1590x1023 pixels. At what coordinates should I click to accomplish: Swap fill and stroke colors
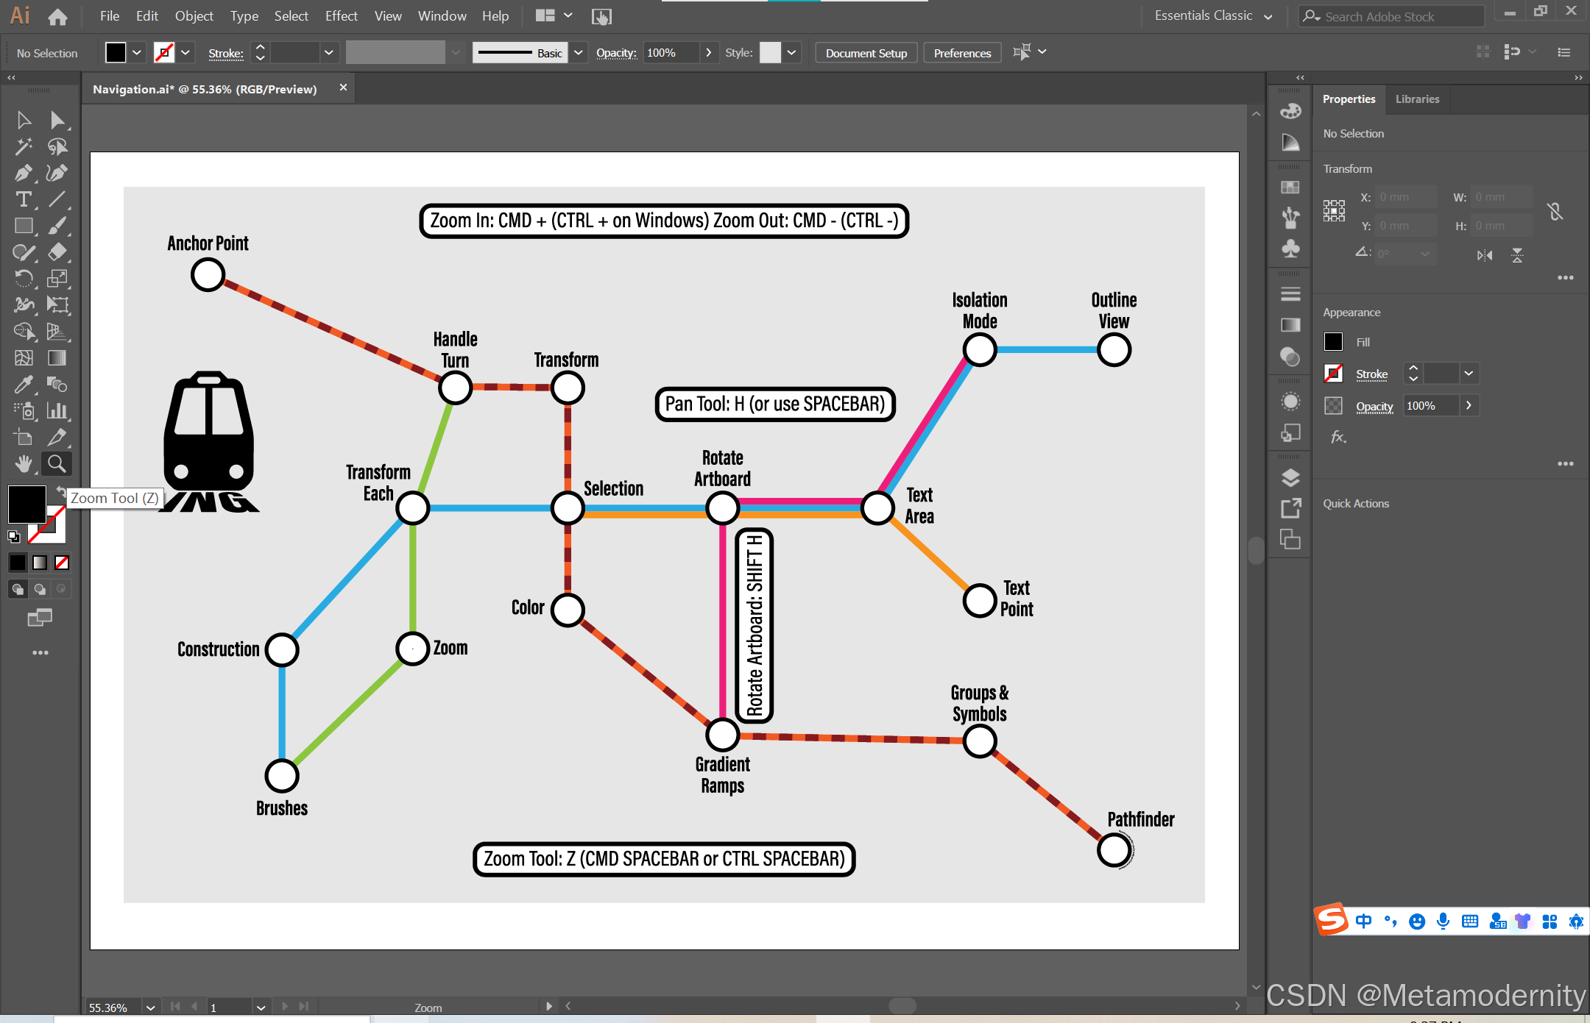(60, 491)
